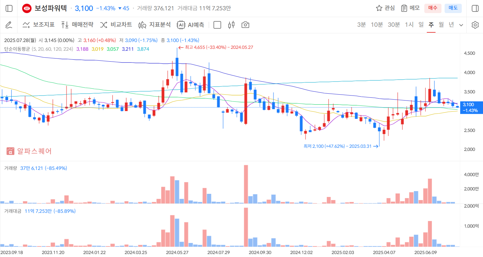This screenshot has width=483, height=257.
Task: Click the 2023.11.20 date axis label
Action: (53, 252)
